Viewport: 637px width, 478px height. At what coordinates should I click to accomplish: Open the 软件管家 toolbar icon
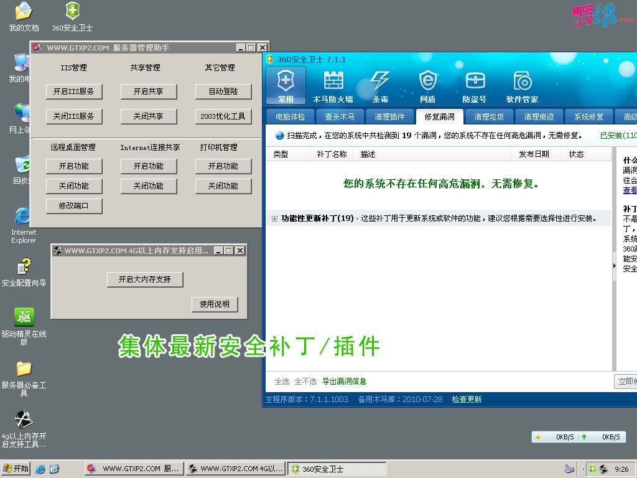522,86
